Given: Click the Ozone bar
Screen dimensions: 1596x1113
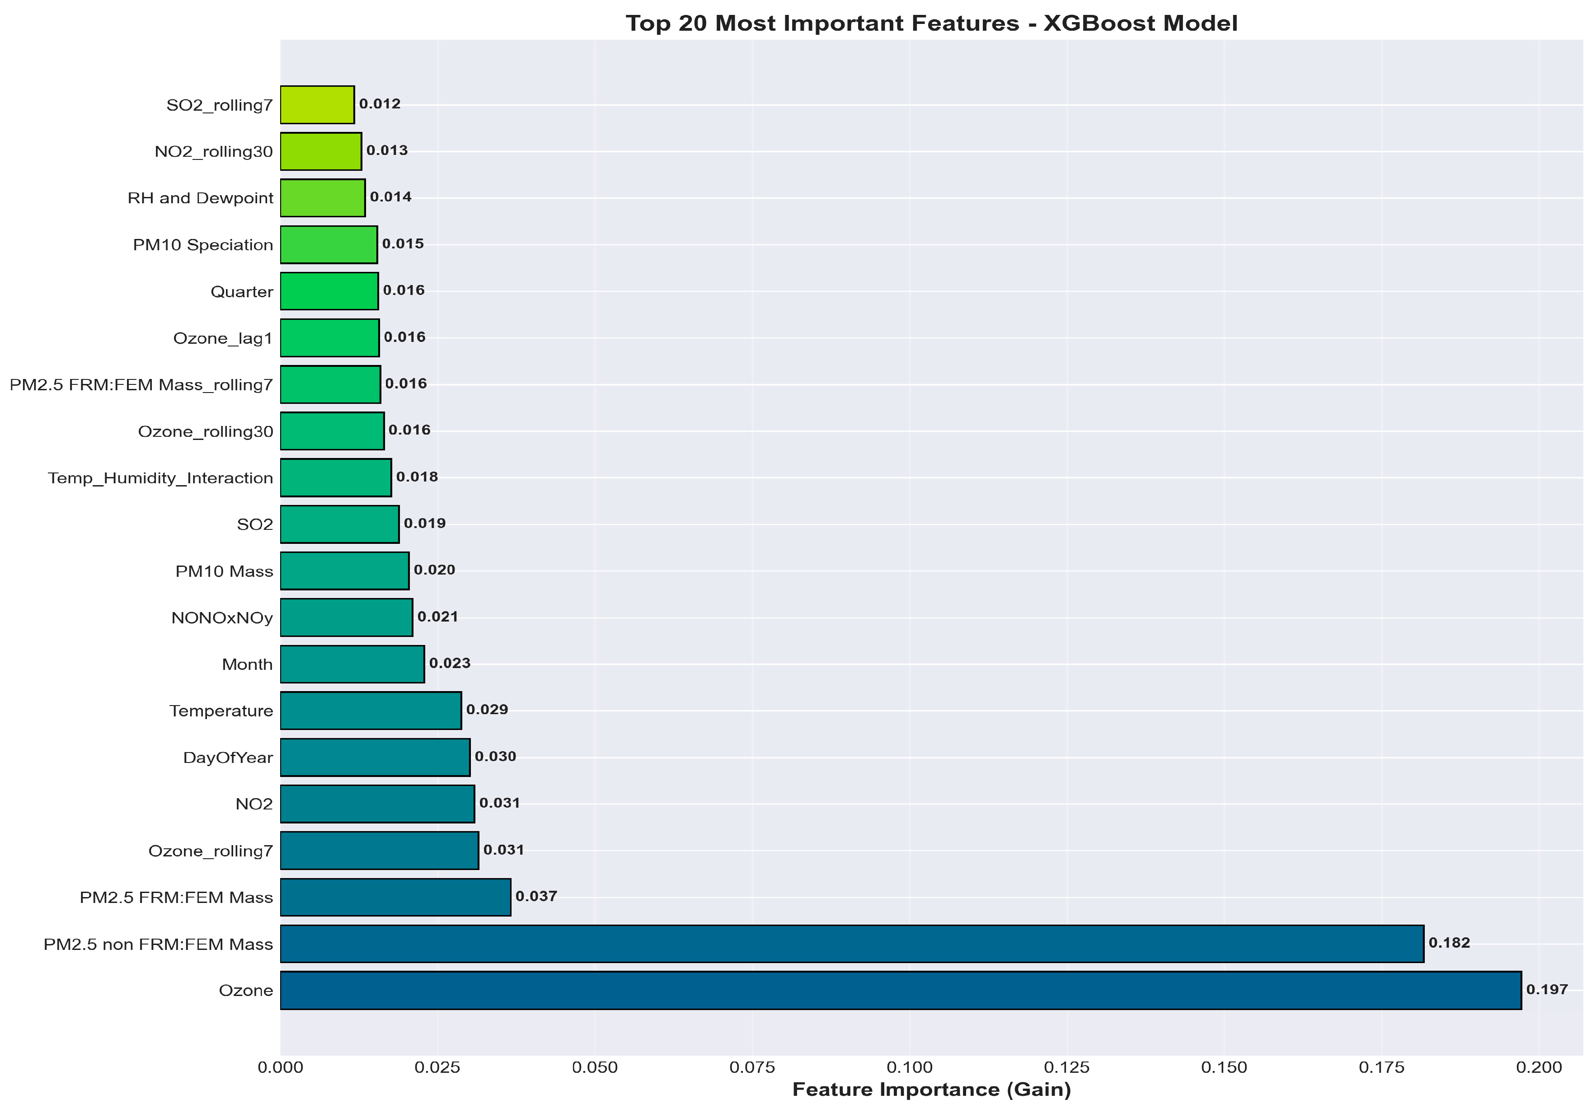Looking at the screenshot, I should click(900, 990).
